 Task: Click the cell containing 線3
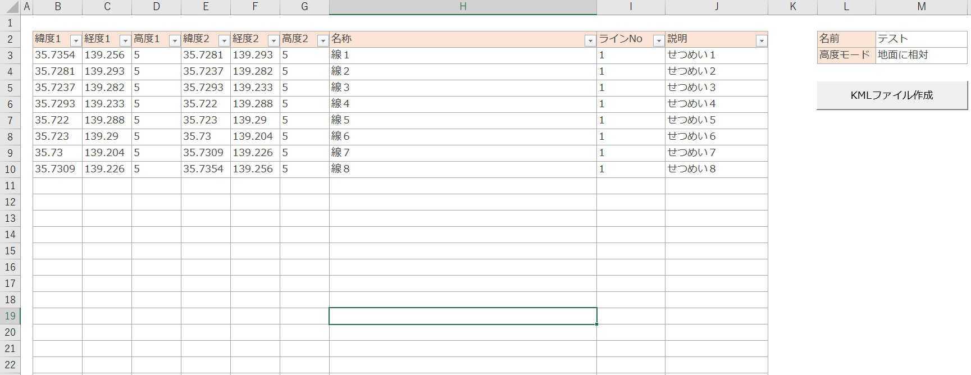click(462, 88)
